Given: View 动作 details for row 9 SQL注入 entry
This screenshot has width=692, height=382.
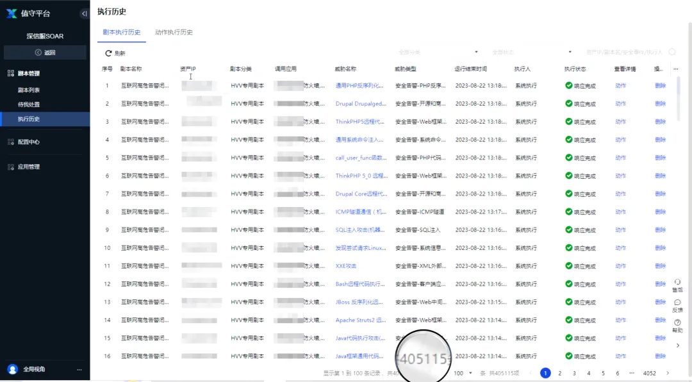Looking at the screenshot, I should [620, 230].
